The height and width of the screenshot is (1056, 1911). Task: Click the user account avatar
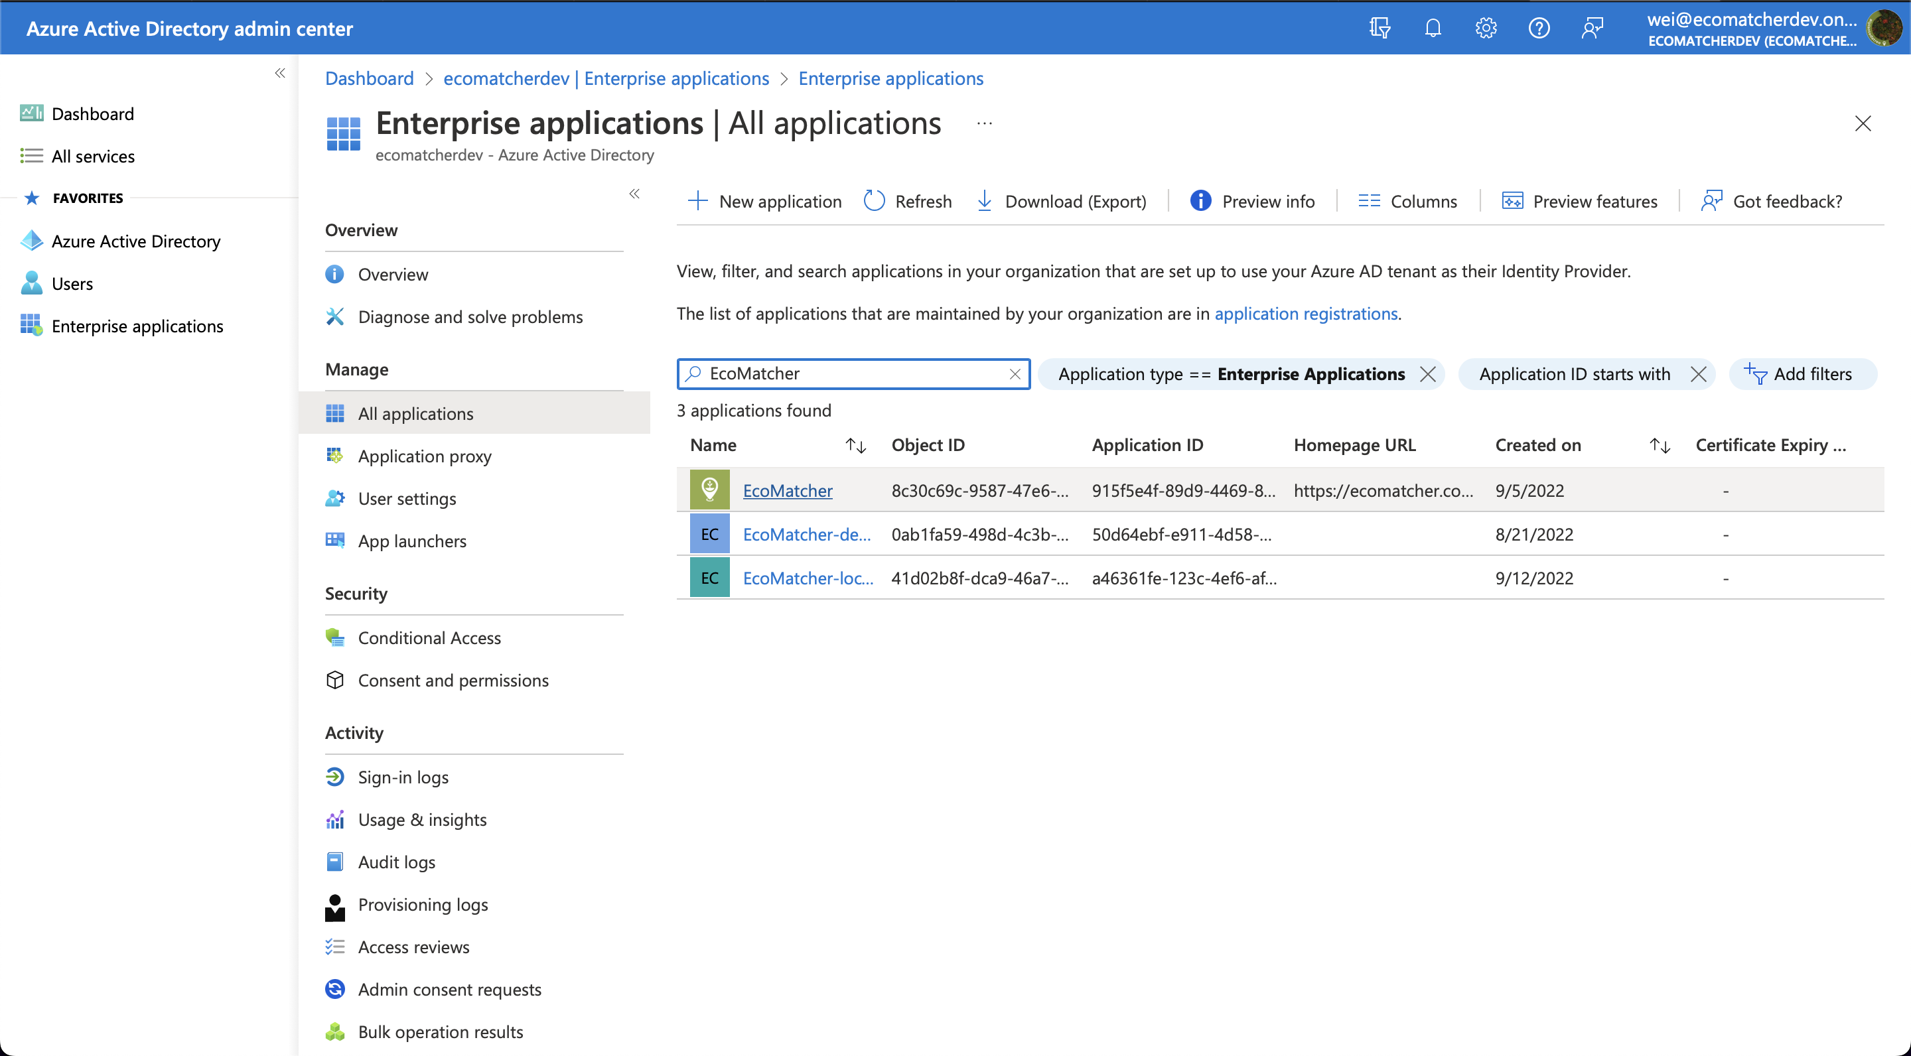(x=1885, y=28)
